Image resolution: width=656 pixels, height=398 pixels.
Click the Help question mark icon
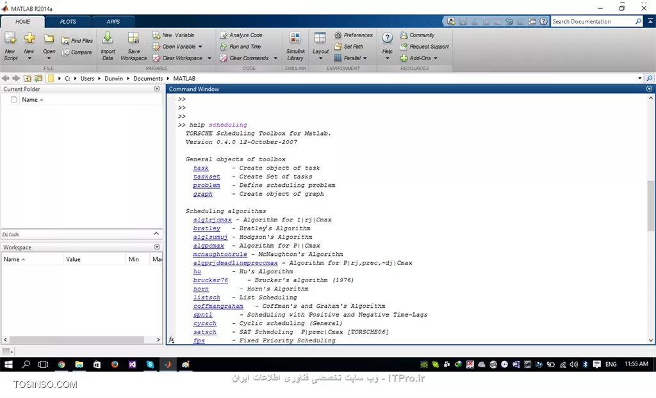[x=388, y=38]
